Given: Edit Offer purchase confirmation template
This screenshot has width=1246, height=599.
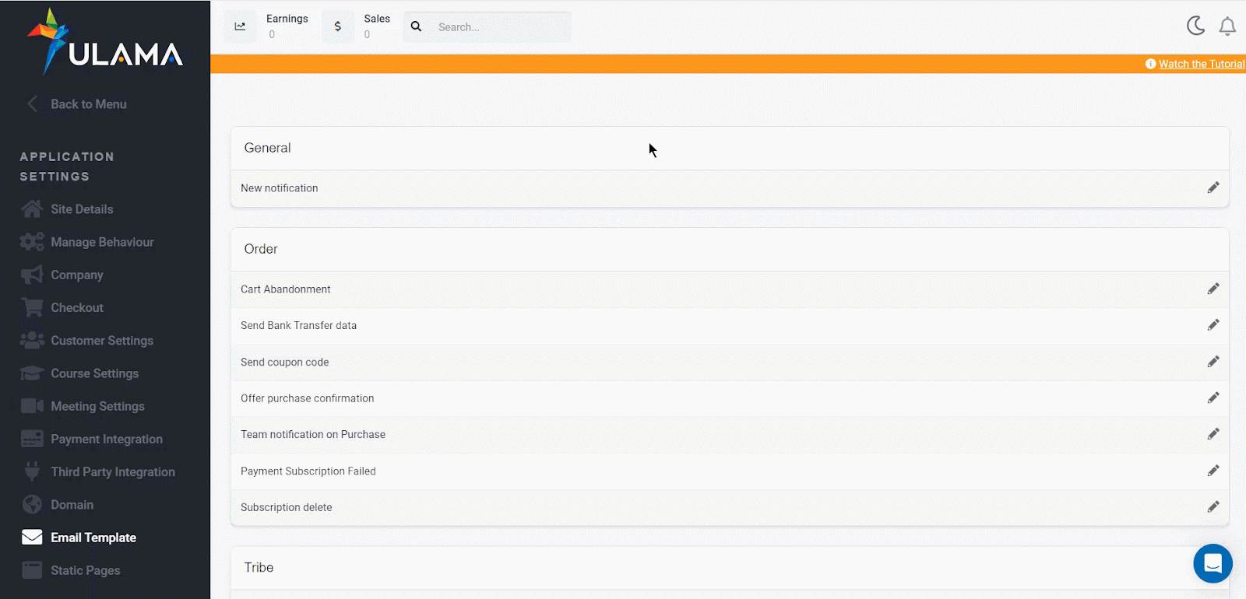Looking at the screenshot, I should (x=1213, y=398).
